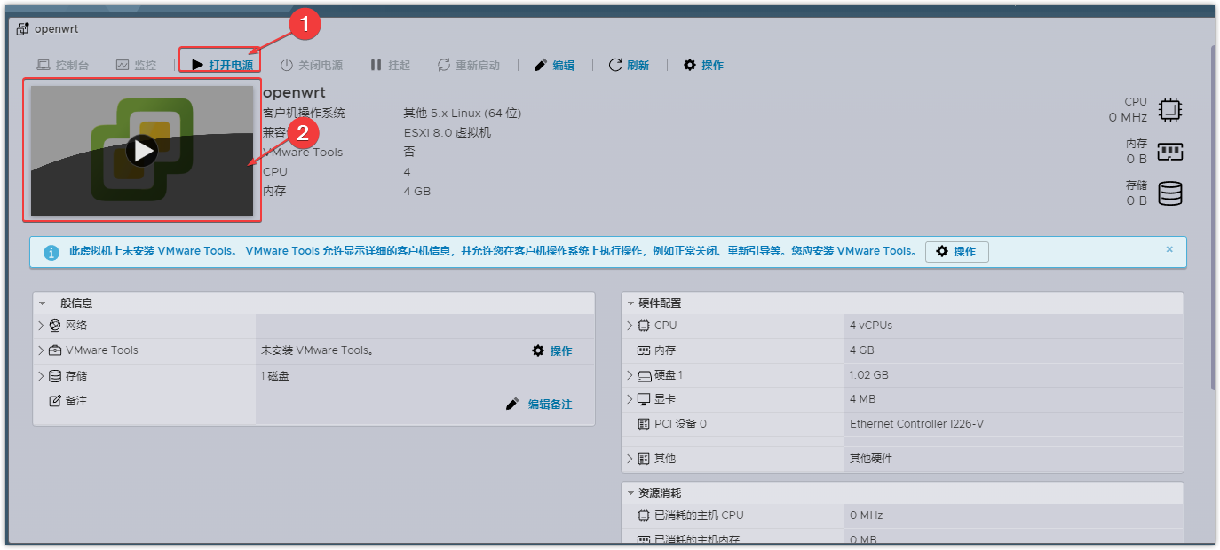This screenshot has height=550, width=1220.
Task: Click the 存储 database icon in general info
Action: pyautogui.click(x=55, y=376)
